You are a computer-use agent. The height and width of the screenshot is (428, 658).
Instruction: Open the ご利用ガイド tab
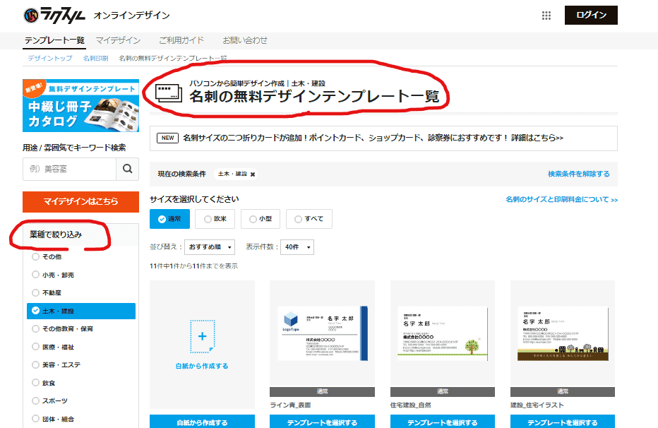click(x=181, y=40)
